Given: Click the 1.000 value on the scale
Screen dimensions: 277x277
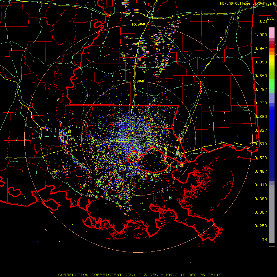Looking at the screenshot, I should [x=261, y=34].
